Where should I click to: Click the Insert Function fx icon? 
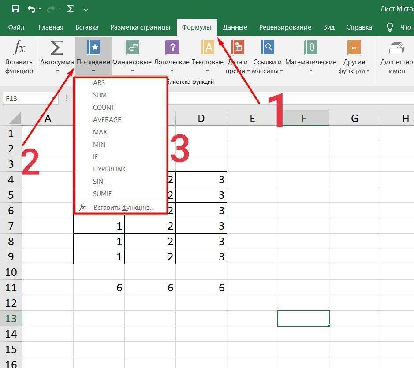point(19,48)
